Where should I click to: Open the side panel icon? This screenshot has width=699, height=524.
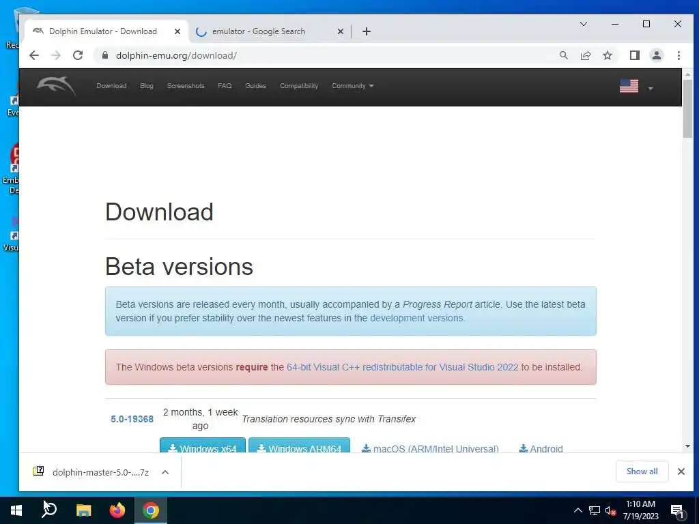point(634,55)
